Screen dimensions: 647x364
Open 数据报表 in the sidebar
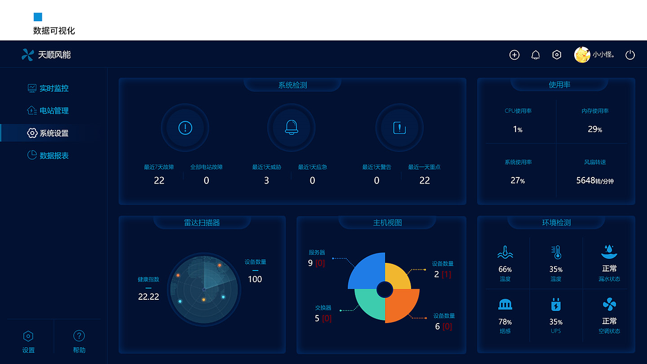[54, 156]
